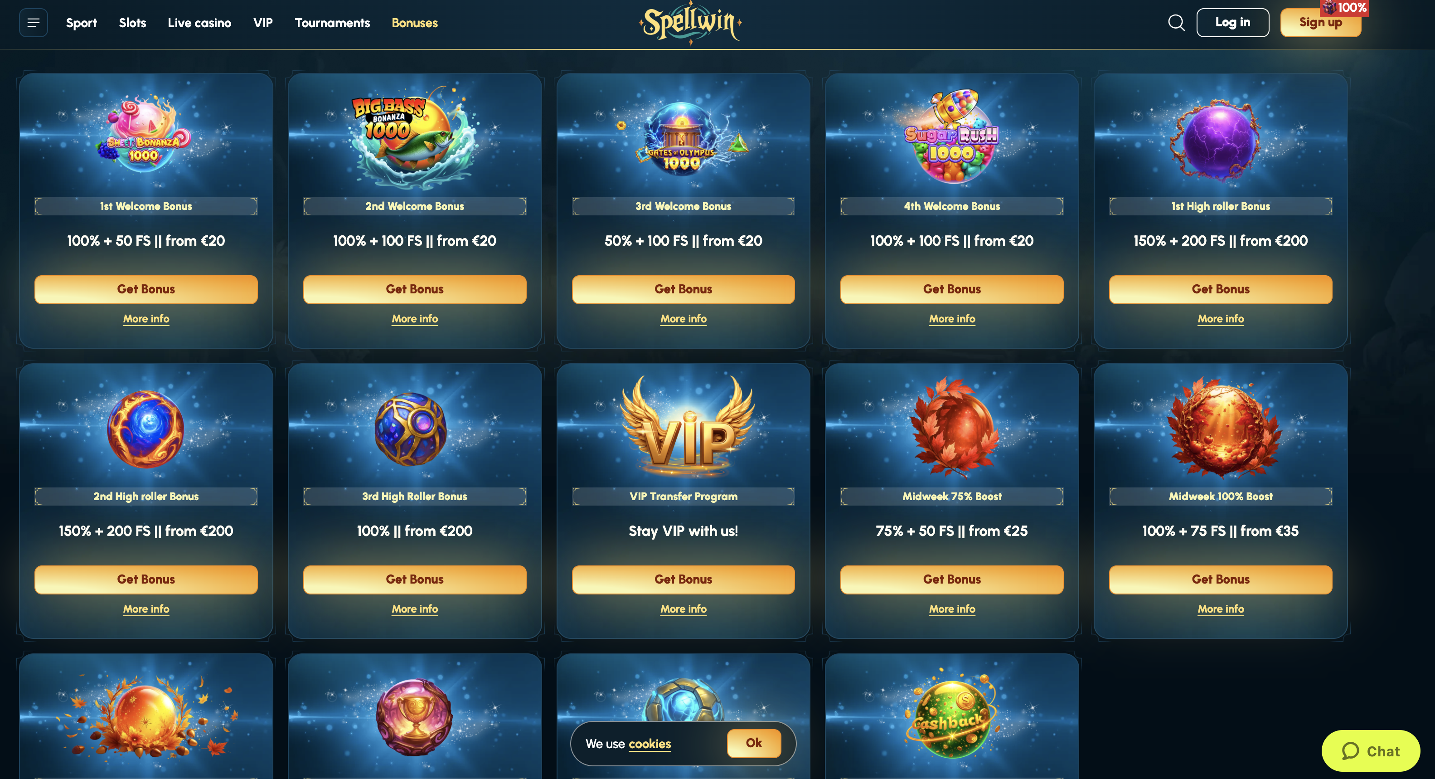Open the Live casino section
The width and height of the screenshot is (1435, 779).
pos(199,23)
